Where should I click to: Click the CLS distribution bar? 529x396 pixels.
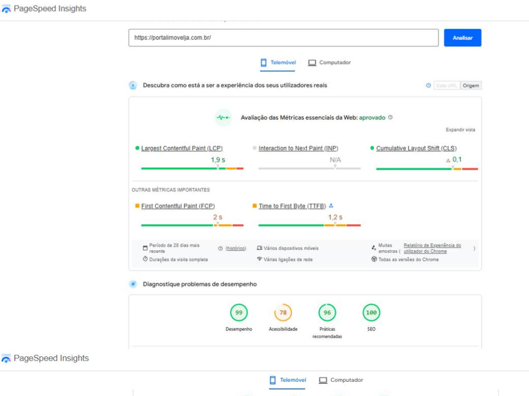tap(427, 169)
